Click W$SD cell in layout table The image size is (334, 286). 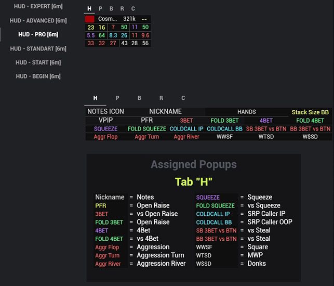[310, 137]
